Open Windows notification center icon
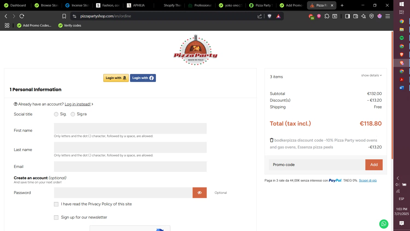This screenshot has height=231, width=410. click(x=402, y=223)
